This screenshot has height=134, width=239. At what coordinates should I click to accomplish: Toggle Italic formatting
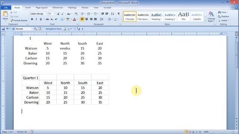click(x=36, y=19)
